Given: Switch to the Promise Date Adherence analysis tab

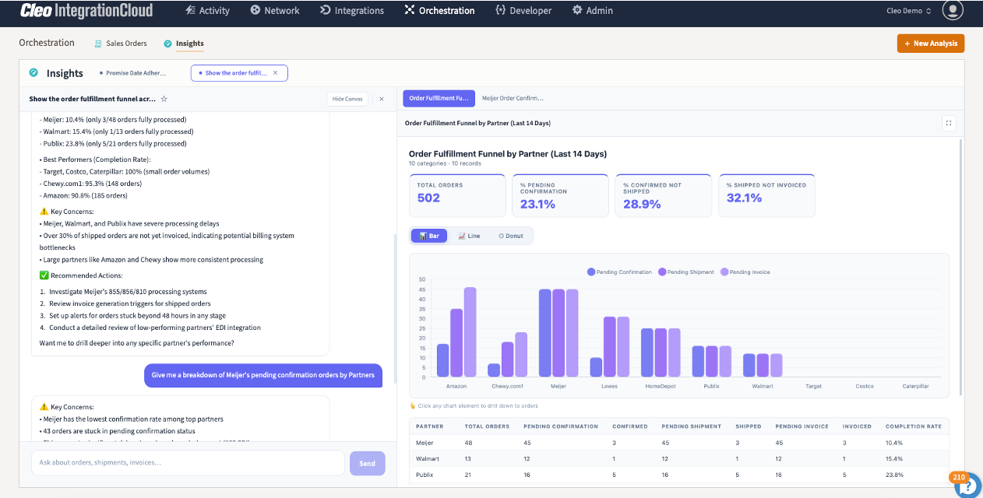Looking at the screenshot, I should 132,73.
